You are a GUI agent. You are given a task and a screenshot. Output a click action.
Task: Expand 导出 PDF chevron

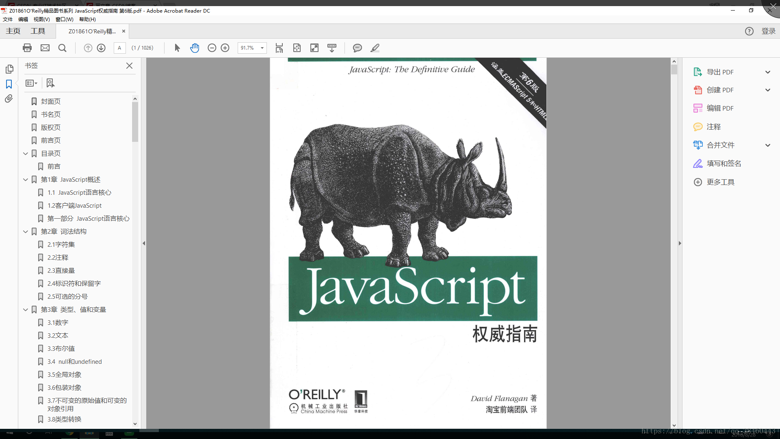point(768,72)
